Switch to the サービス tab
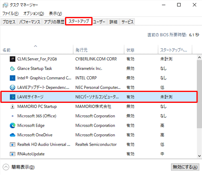 click(127, 22)
